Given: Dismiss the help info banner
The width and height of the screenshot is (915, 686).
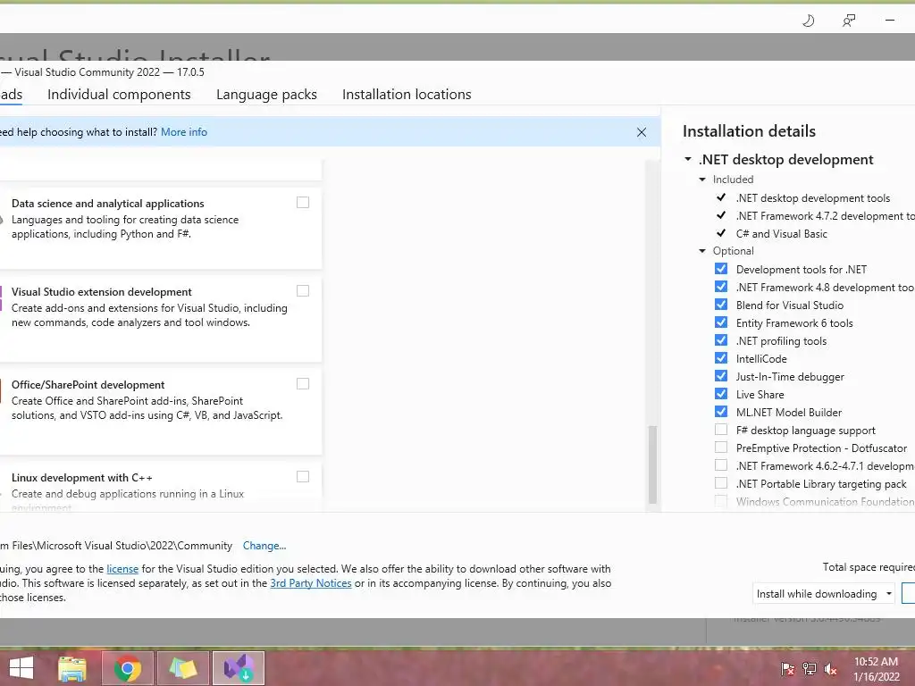Looking at the screenshot, I should pyautogui.click(x=642, y=132).
